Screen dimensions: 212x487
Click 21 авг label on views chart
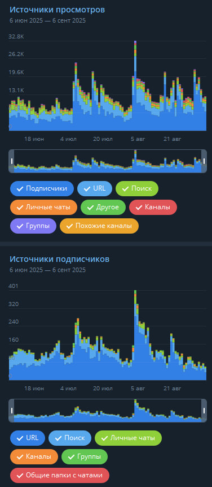(173, 139)
